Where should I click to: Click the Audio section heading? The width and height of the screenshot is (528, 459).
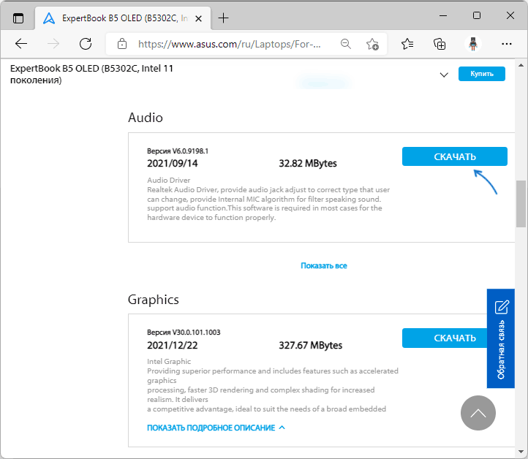click(x=145, y=118)
